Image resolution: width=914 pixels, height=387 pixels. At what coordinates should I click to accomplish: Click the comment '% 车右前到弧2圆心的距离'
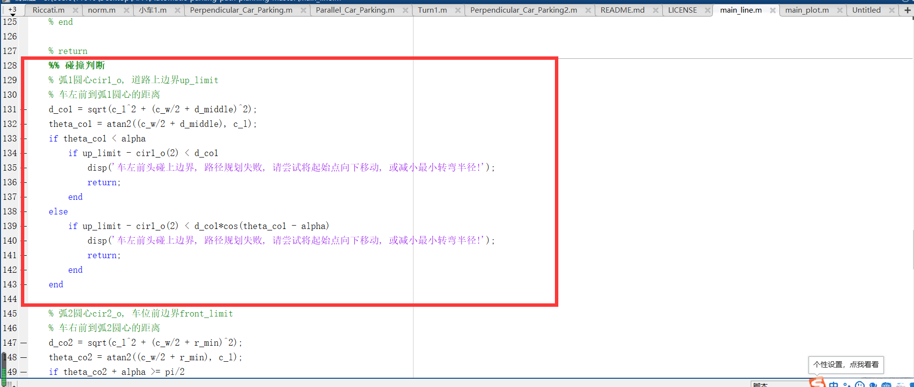104,328
